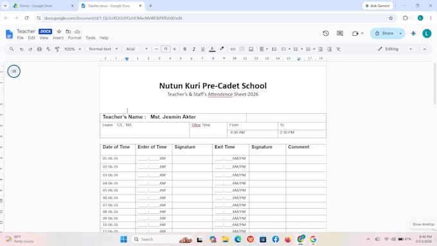Open the Help menu

pos(104,38)
